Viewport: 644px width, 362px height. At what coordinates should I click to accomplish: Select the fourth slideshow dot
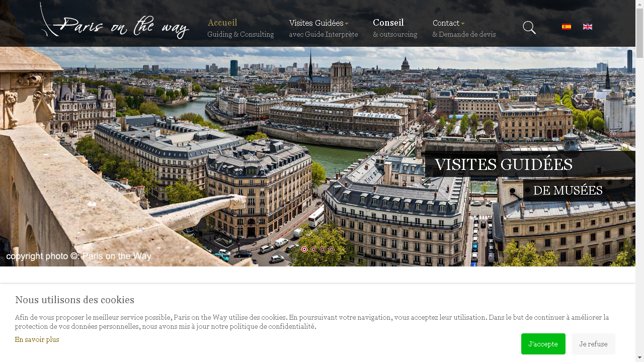click(332, 249)
